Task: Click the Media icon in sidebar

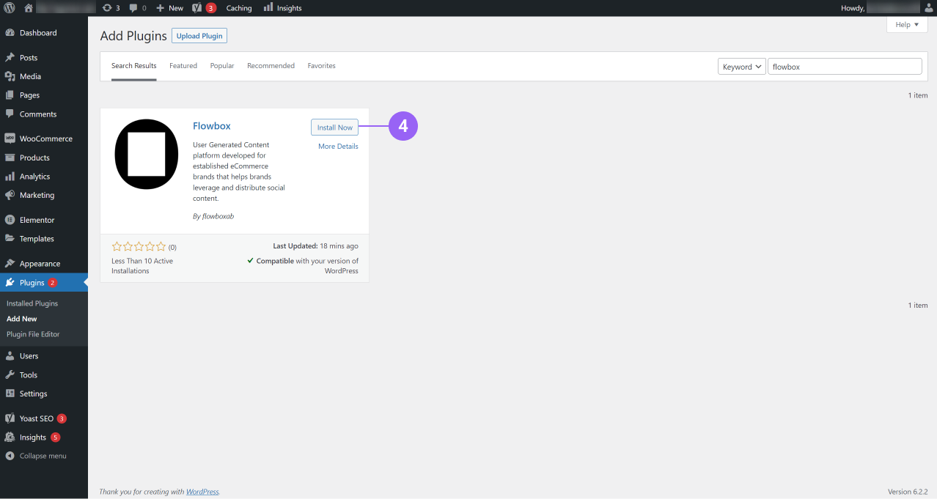Action: pyautogui.click(x=10, y=76)
